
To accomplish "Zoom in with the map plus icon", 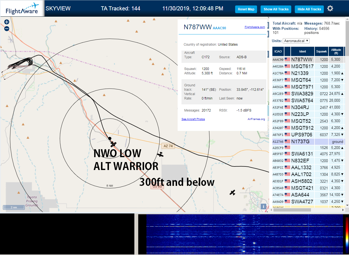I will pos(7,22).
